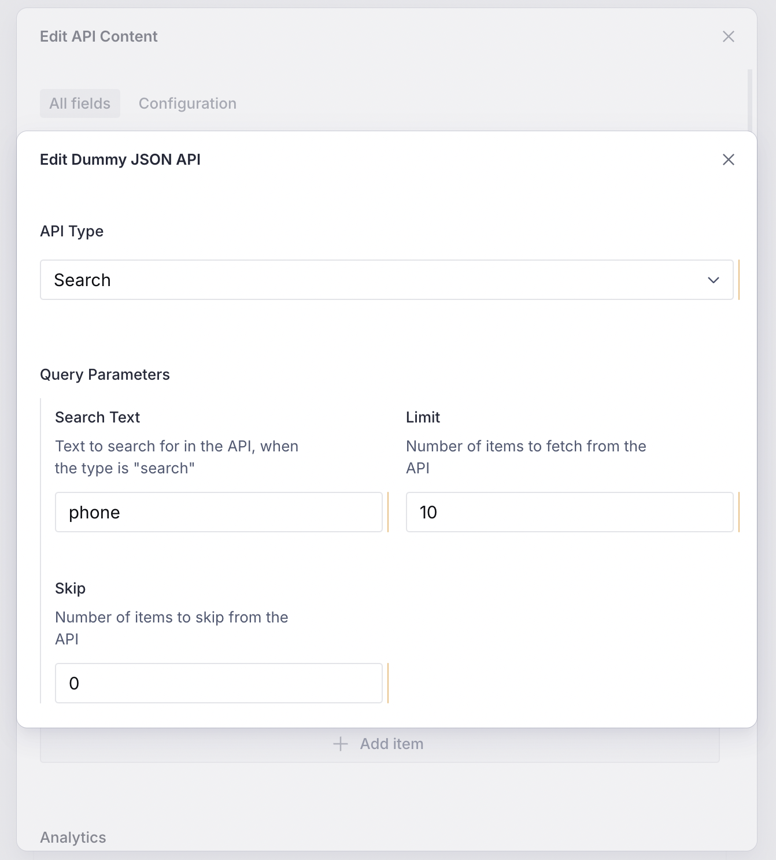Image resolution: width=776 pixels, height=860 pixels.
Task: Open the Analytics section
Action: [x=73, y=837]
